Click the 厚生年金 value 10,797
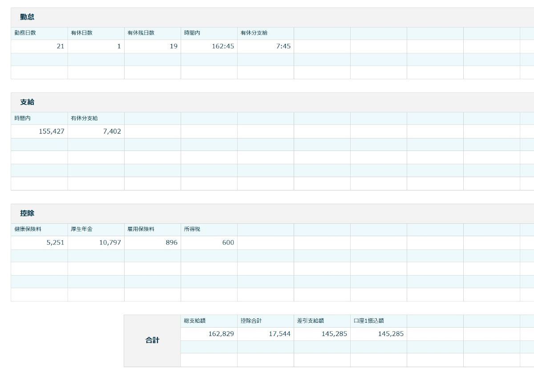The height and width of the screenshot is (368, 534). tap(96, 243)
